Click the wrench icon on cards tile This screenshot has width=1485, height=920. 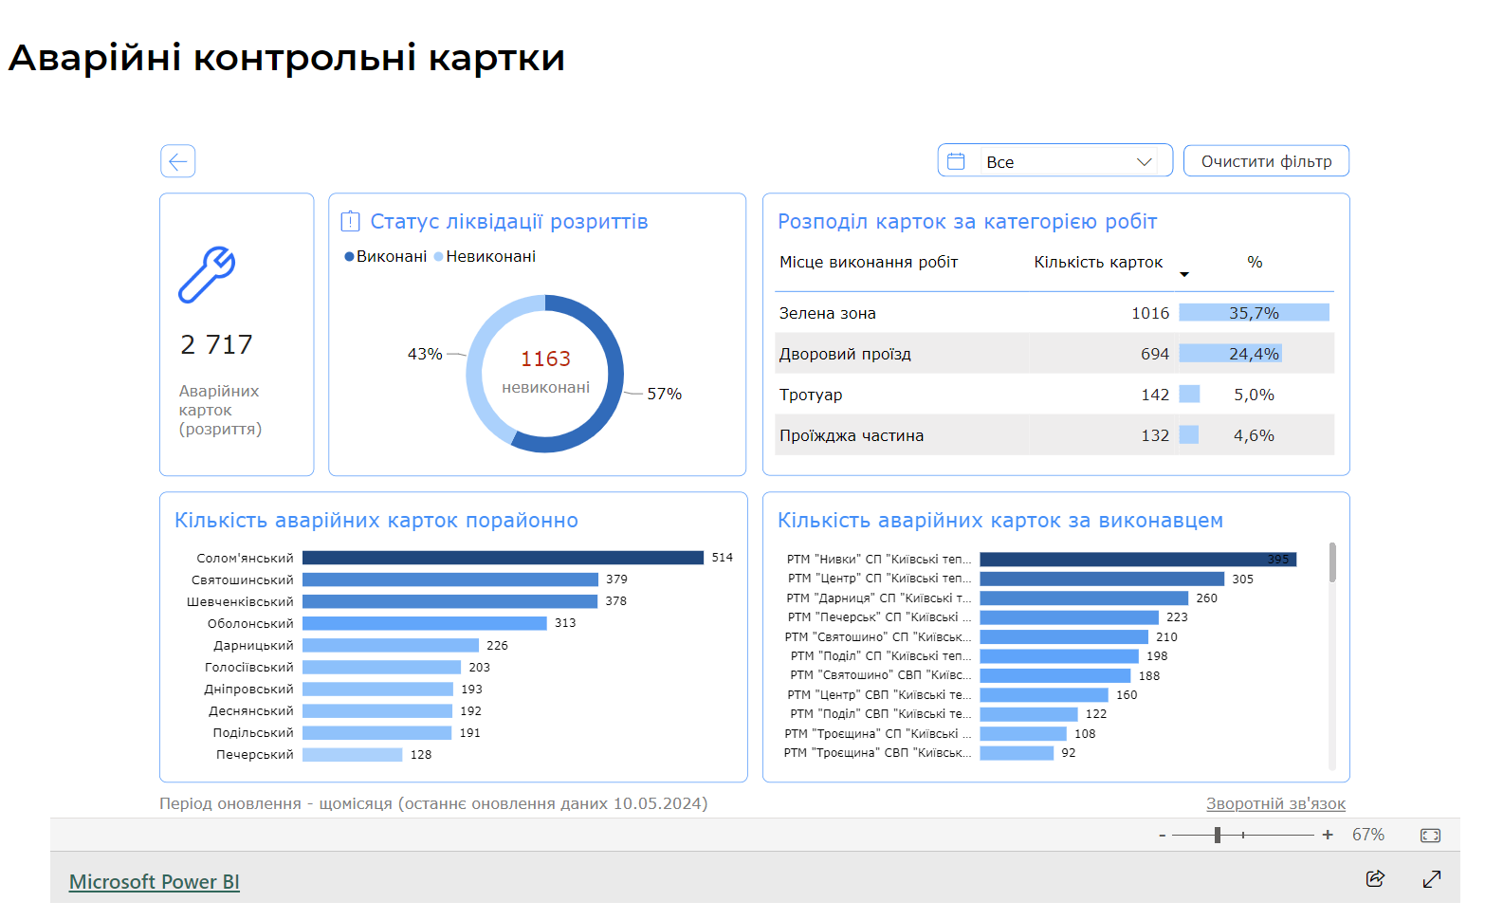click(207, 275)
